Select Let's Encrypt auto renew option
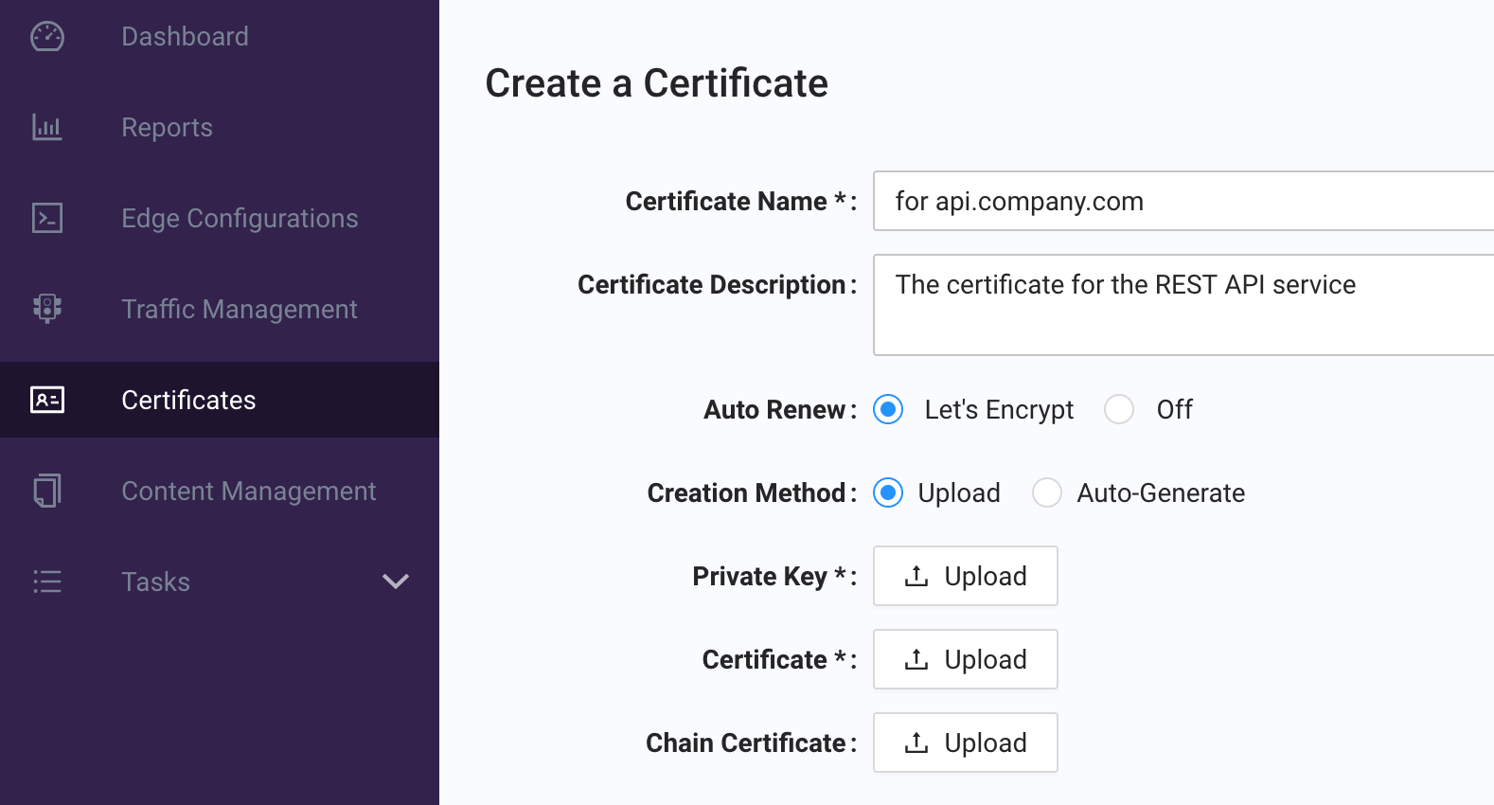The height and width of the screenshot is (805, 1494). click(x=888, y=409)
